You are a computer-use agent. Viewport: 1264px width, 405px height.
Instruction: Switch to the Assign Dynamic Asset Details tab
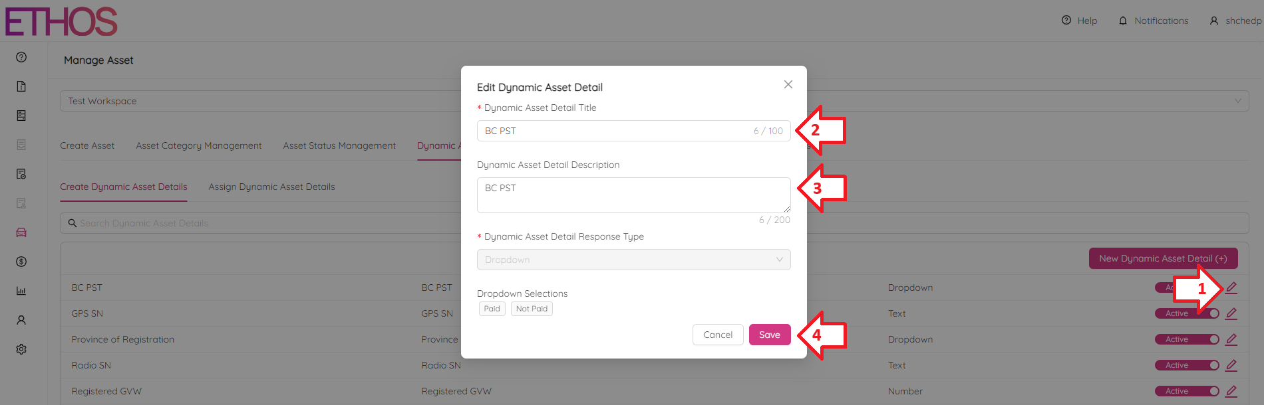(x=271, y=187)
